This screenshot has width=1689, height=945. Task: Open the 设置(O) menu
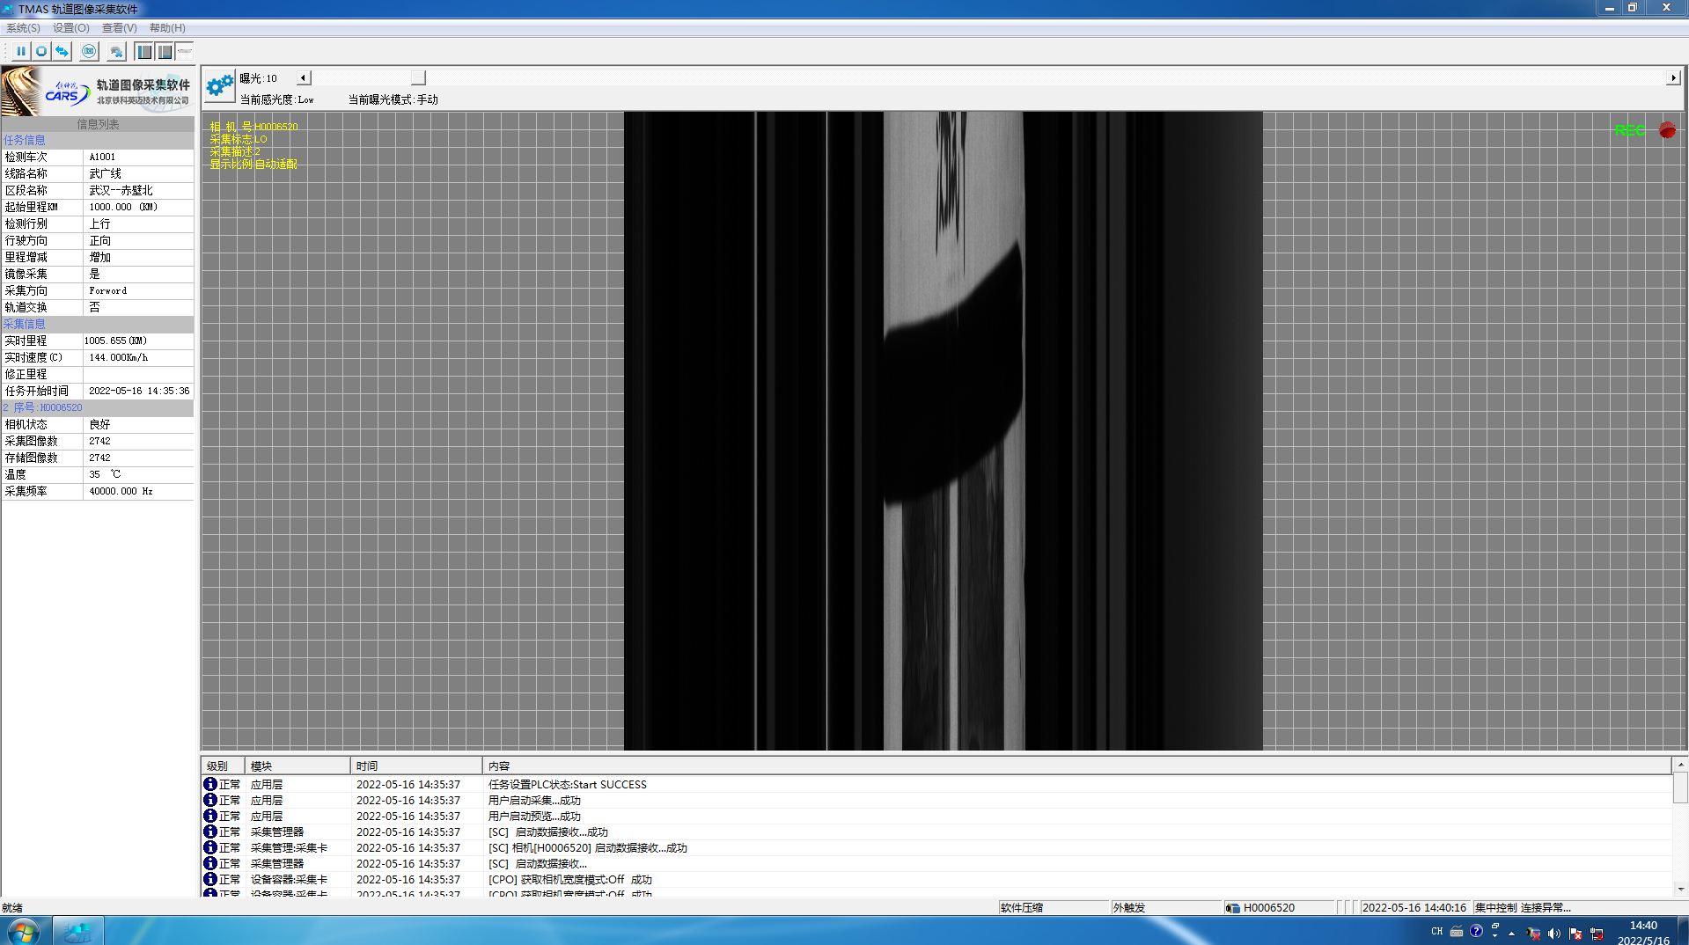tap(71, 28)
